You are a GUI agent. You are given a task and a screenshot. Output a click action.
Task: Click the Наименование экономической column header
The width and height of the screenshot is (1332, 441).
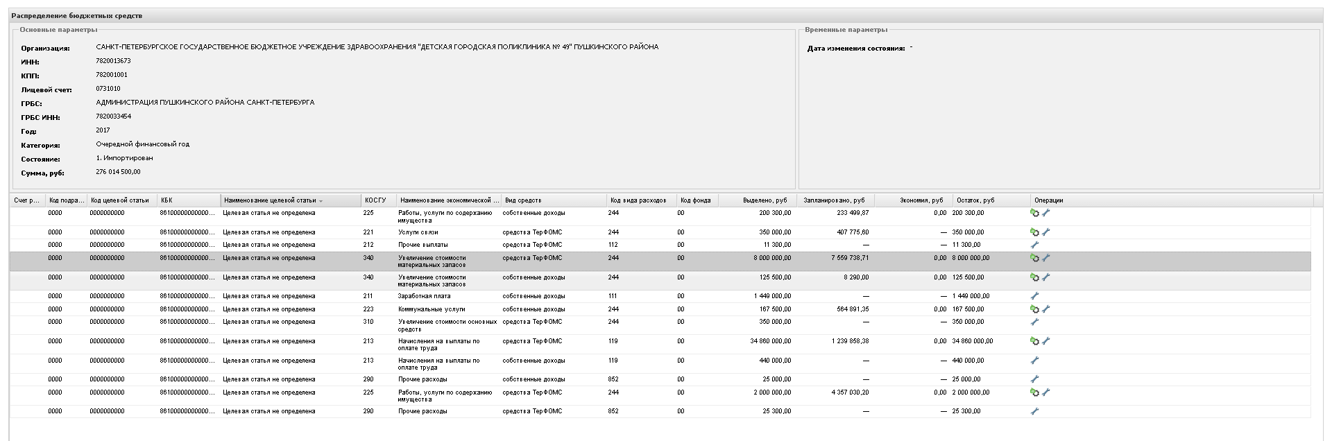point(450,200)
